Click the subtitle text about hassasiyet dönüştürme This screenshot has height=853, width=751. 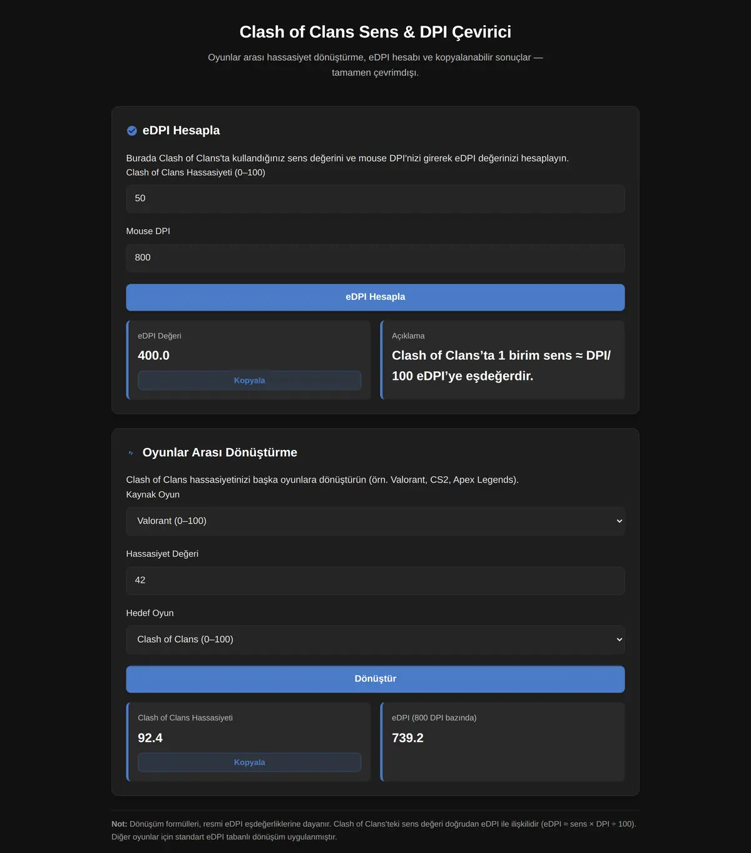(x=375, y=65)
